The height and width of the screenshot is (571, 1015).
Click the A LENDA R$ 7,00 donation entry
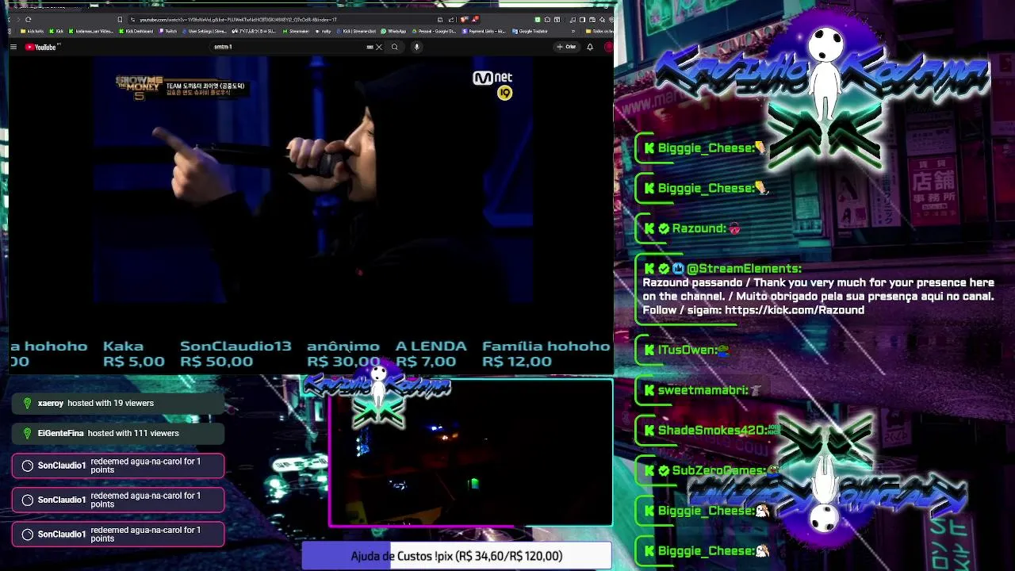431,354
